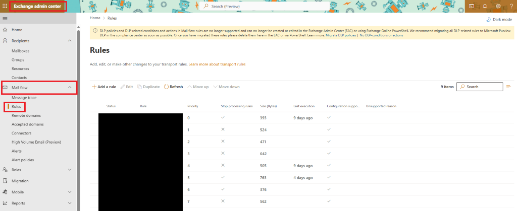
Task: Click the Unsupported reason column header
Action: point(381,106)
